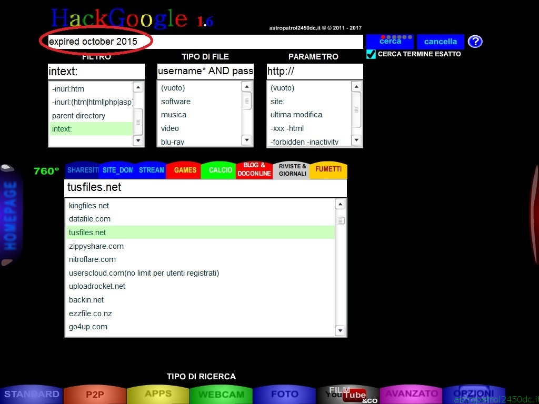Open the SHARESITI tab
The image size is (539, 404).
pos(83,170)
